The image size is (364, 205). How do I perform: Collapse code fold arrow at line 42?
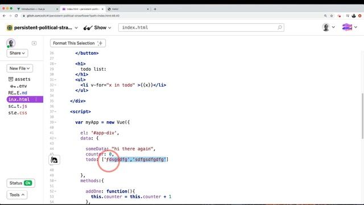[56, 138]
